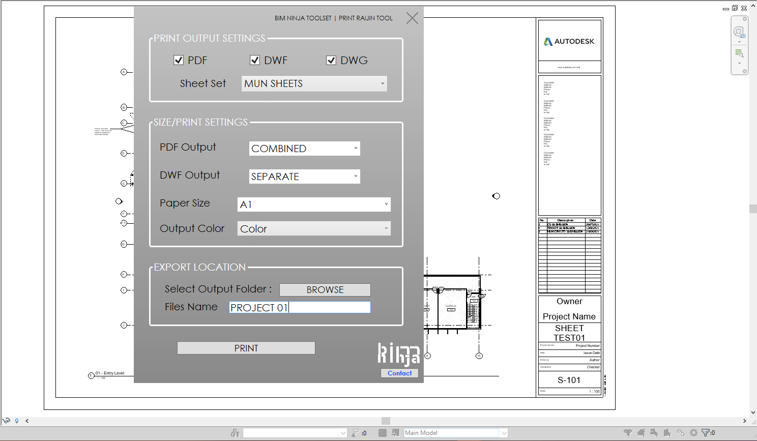Open the Output Color dropdown
The width and height of the screenshot is (757, 441).
tap(314, 228)
